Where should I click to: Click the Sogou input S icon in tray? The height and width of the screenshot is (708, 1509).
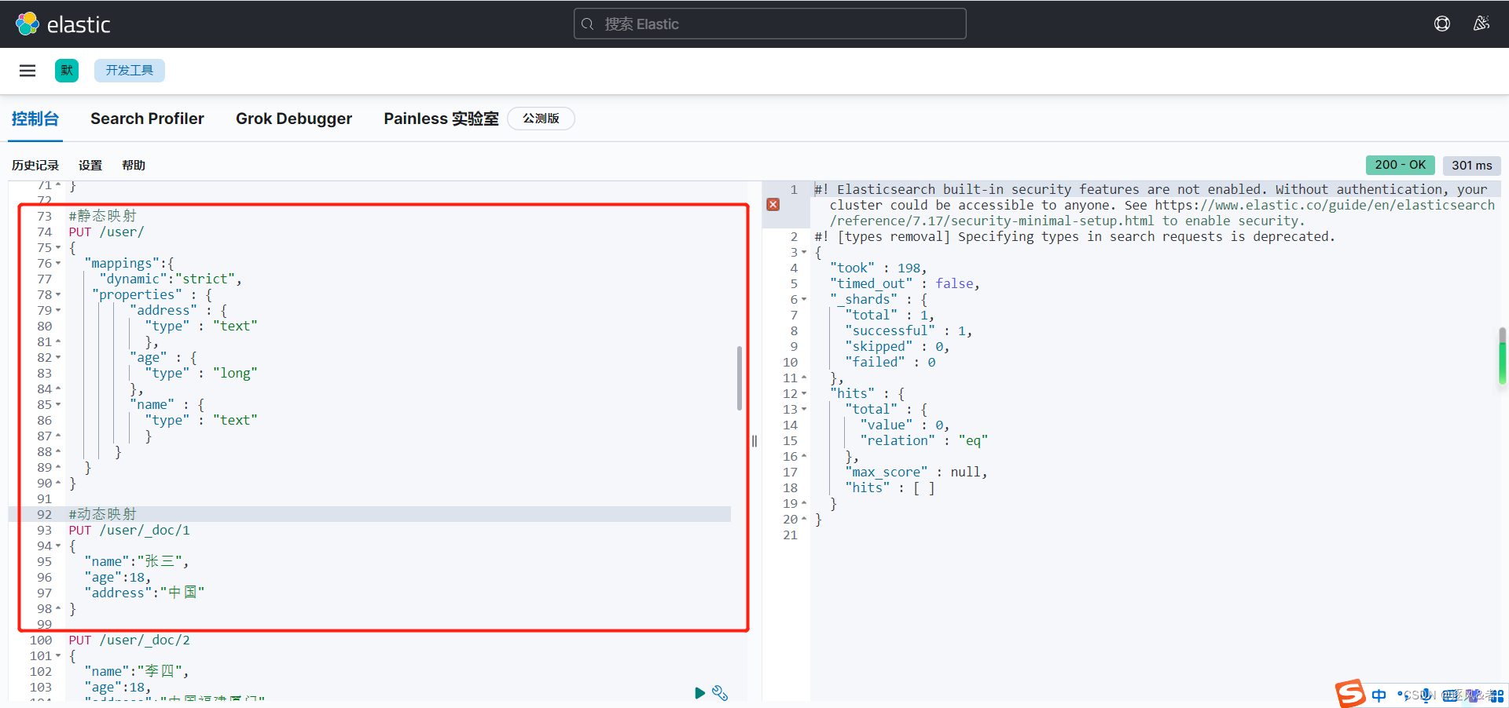click(1349, 694)
